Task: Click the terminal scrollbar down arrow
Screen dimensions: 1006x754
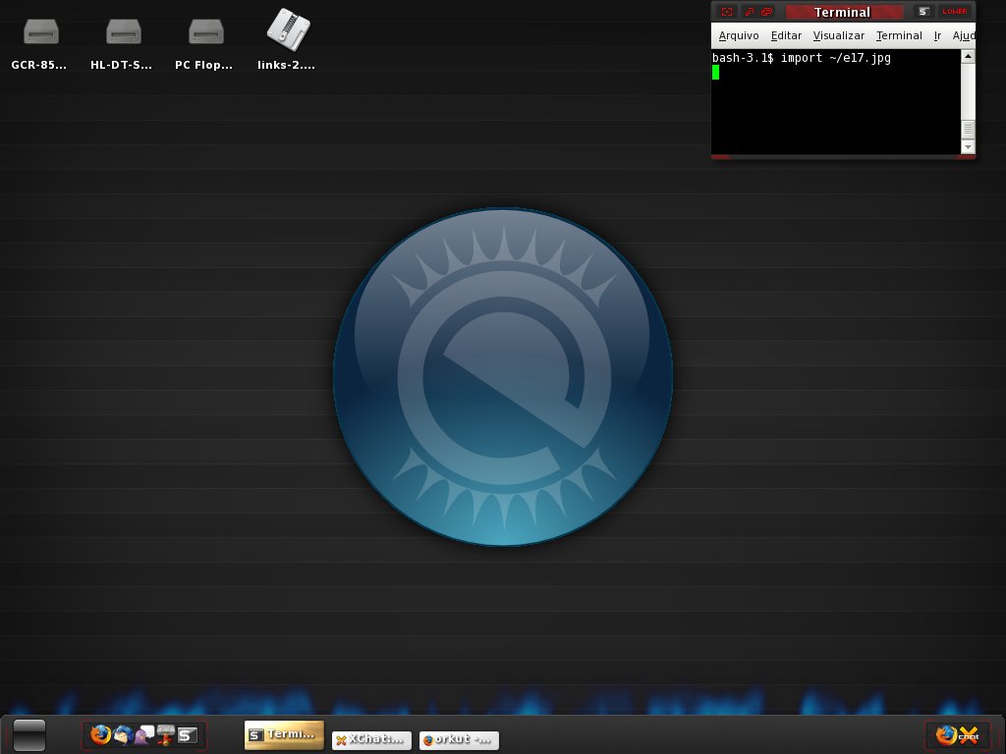Action: (968, 147)
